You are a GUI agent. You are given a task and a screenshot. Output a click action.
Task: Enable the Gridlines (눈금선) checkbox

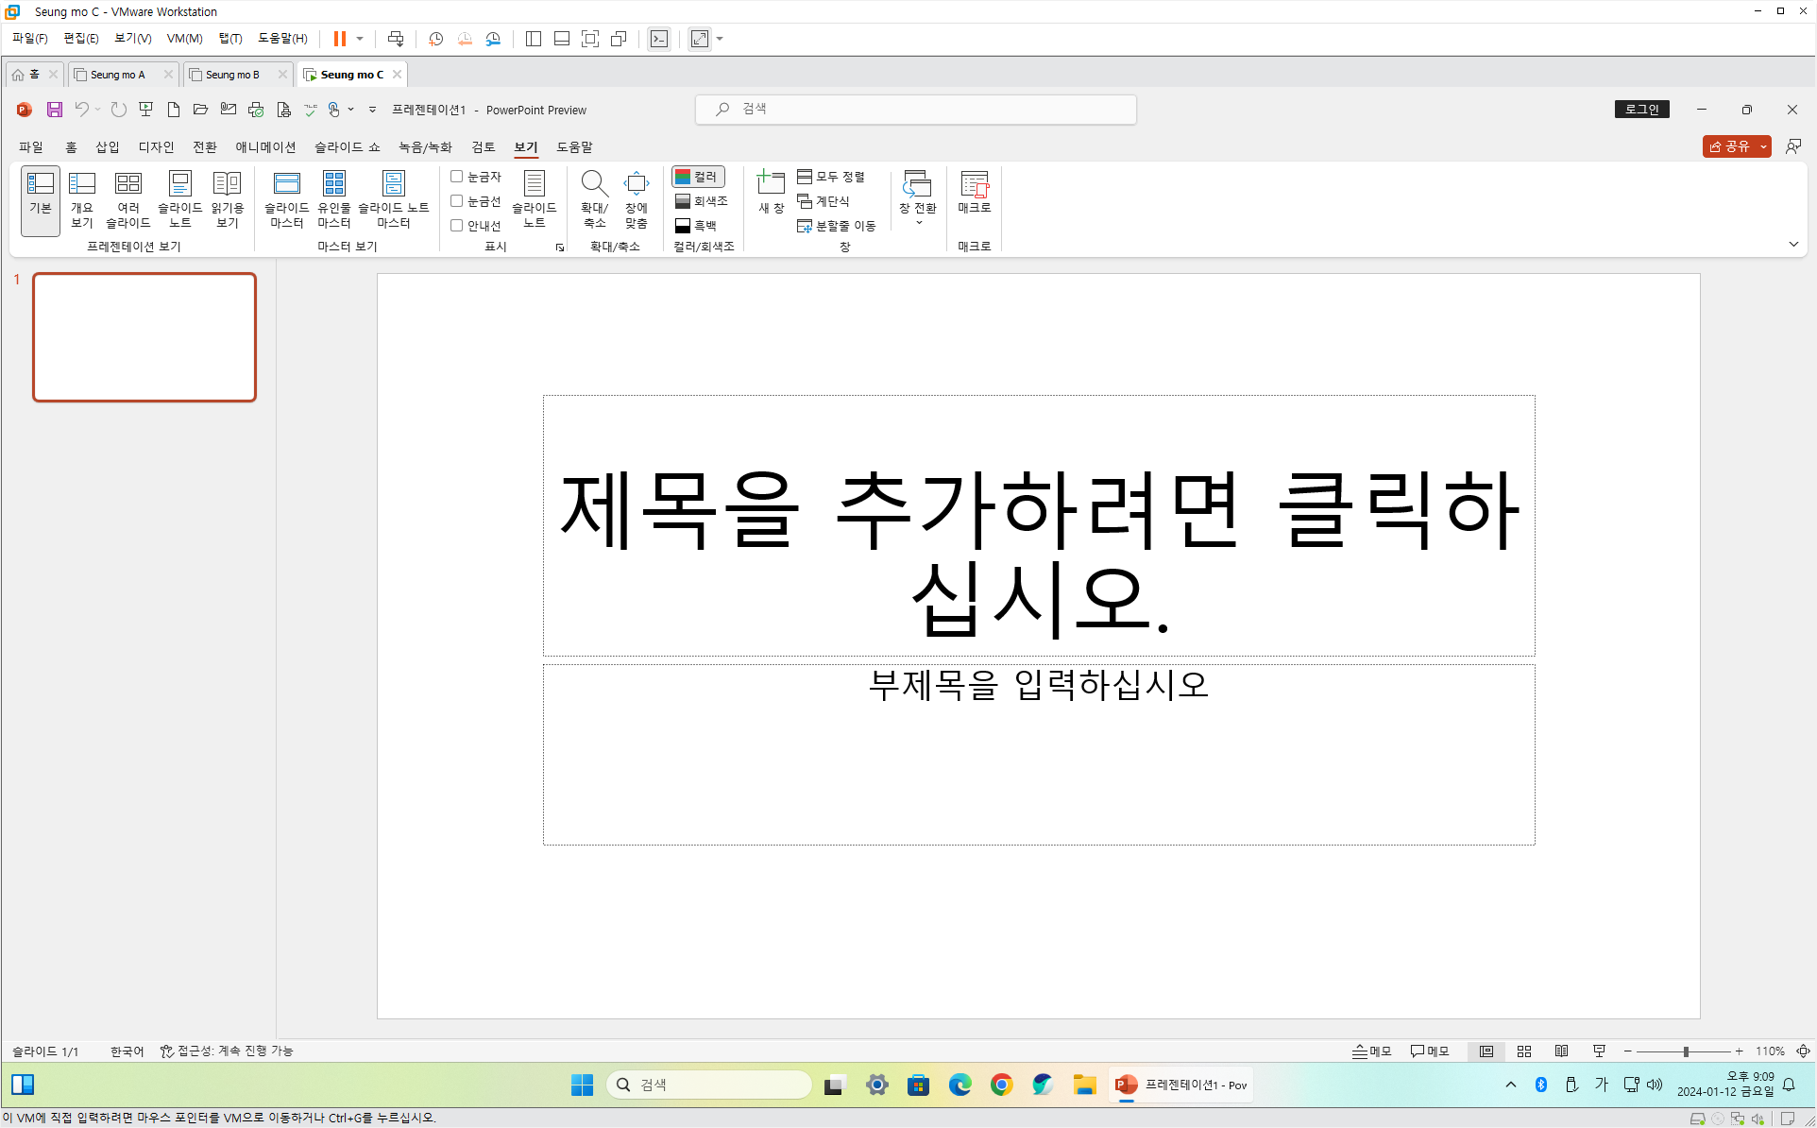tap(457, 201)
